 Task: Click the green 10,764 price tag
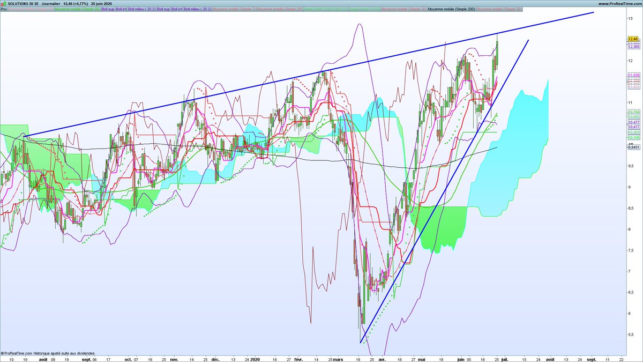pyautogui.click(x=633, y=112)
